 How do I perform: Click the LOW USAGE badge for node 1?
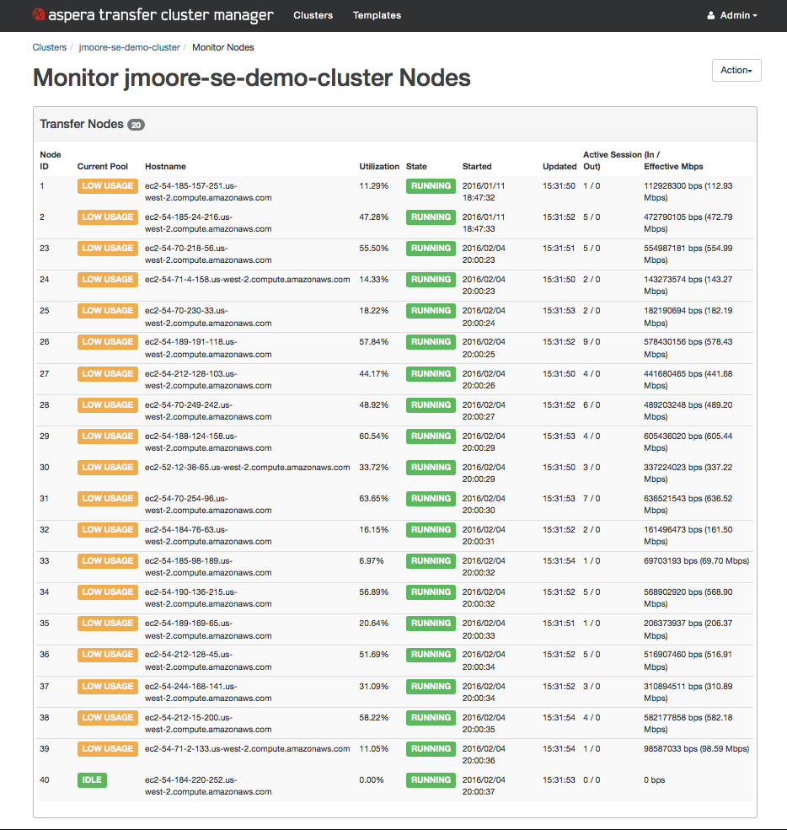pyautogui.click(x=108, y=185)
